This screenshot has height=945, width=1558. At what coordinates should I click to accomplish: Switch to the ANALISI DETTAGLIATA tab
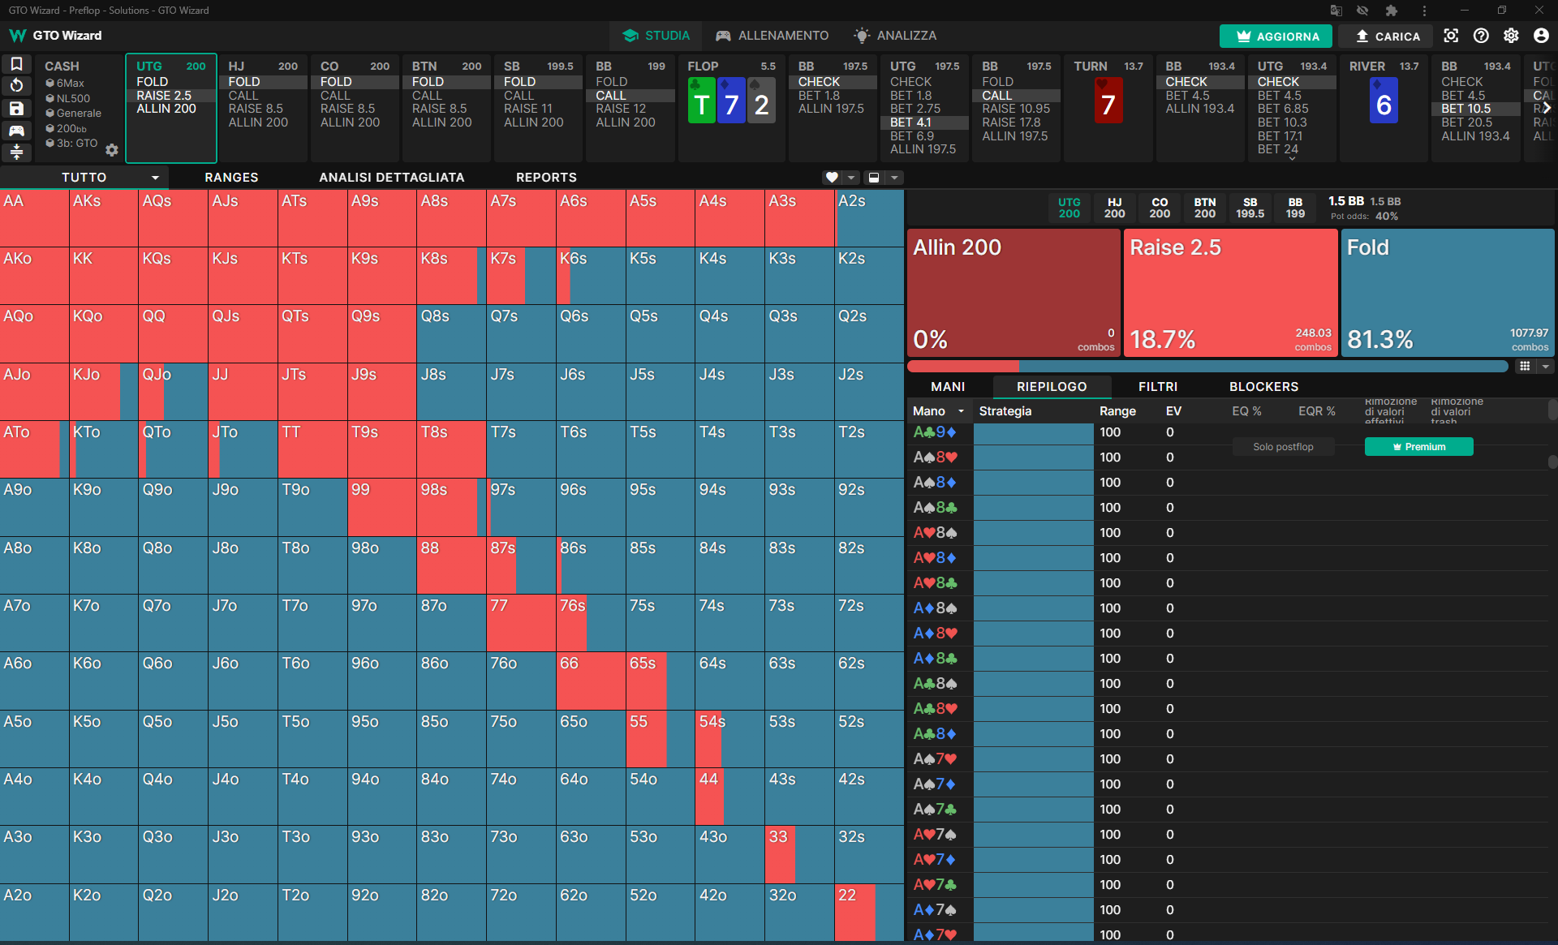pyautogui.click(x=391, y=178)
